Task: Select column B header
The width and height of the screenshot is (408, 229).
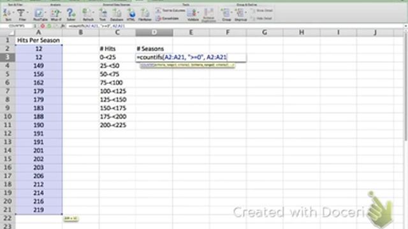Action: 81,32
